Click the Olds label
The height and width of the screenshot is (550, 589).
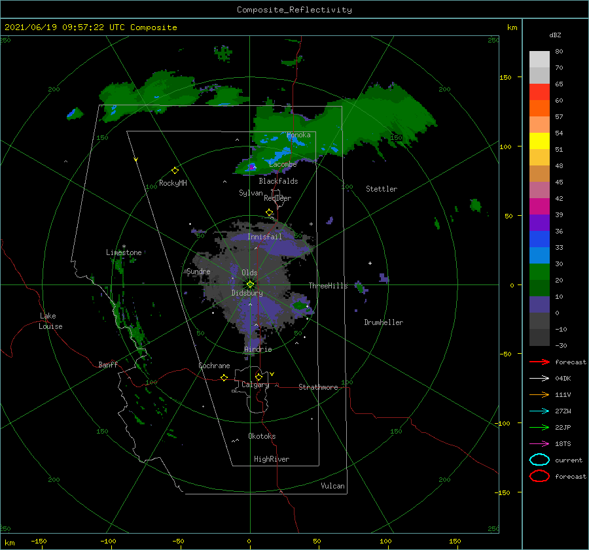[x=249, y=273]
